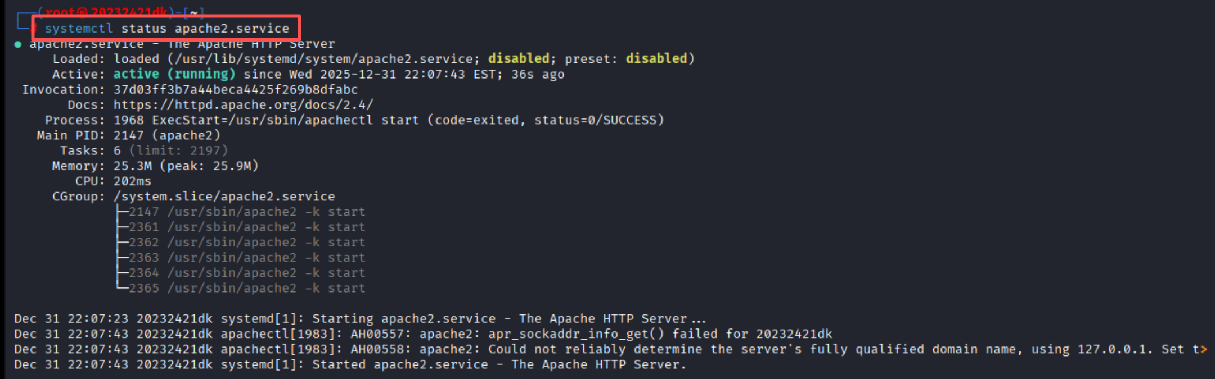Screen dimensions: 1215x379
Task: Click the green status dot beside apache2.service
Action: coord(18,44)
